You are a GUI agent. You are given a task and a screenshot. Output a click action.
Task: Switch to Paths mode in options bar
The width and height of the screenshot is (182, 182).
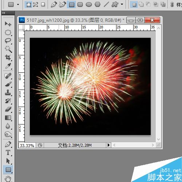click(x=36, y=5)
